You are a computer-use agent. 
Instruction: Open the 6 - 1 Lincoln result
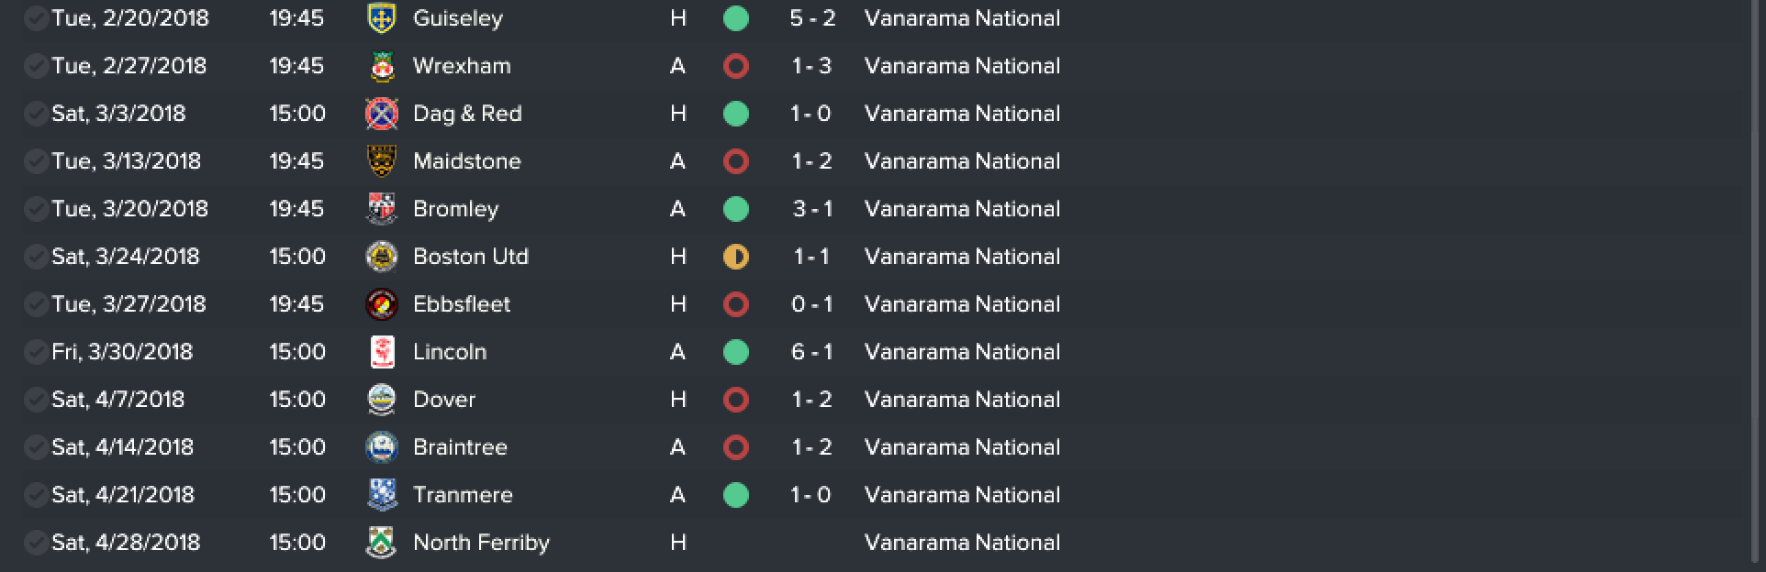click(x=812, y=352)
